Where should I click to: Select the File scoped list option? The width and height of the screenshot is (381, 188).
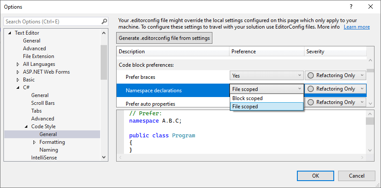(x=245, y=107)
